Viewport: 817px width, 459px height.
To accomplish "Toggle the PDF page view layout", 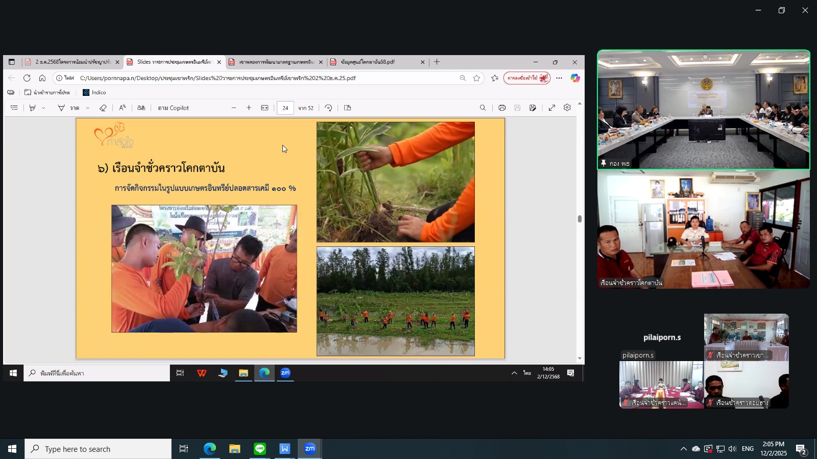I will click(x=348, y=108).
